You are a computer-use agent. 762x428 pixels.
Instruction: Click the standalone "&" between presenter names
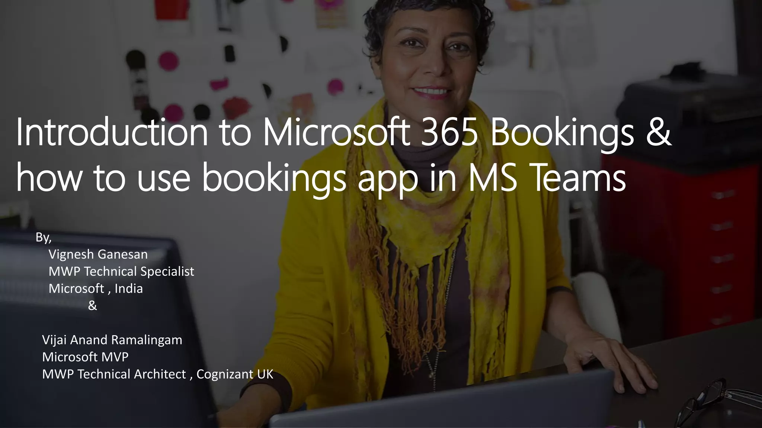(x=92, y=306)
